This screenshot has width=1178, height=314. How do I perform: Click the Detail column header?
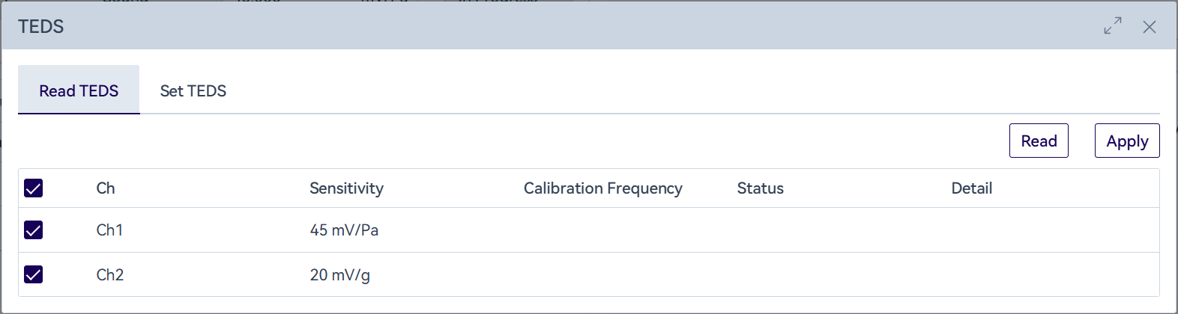click(971, 188)
